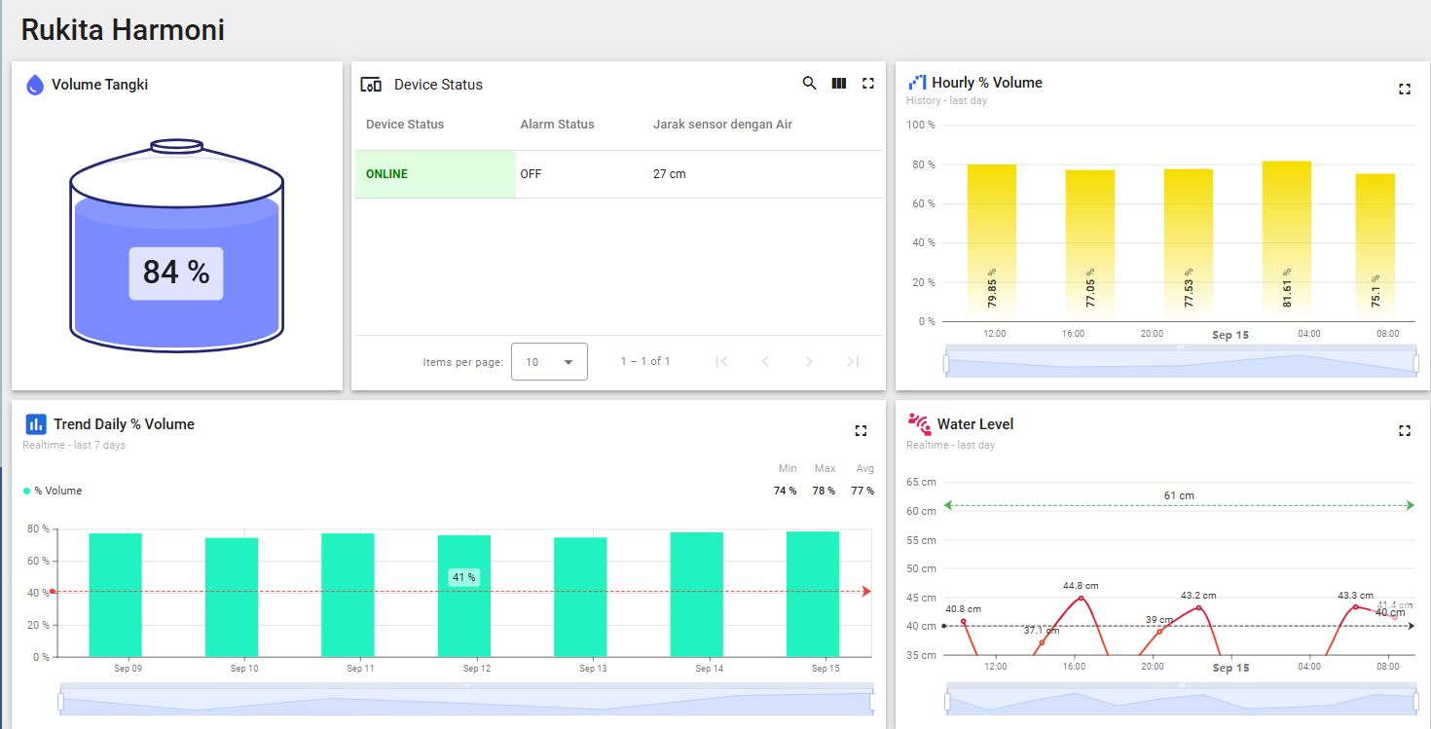The height and width of the screenshot is (729, 1431).
Task: Click the Max 78 % value
Action: [824, 491]
